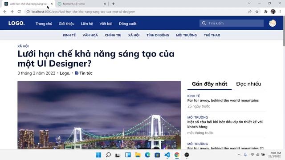Click the browser forward arrow
The image size is (285, 160).
tap(12, 12)
